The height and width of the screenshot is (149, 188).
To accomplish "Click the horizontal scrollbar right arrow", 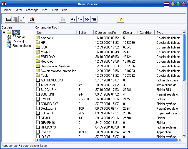I will (180, 140).
